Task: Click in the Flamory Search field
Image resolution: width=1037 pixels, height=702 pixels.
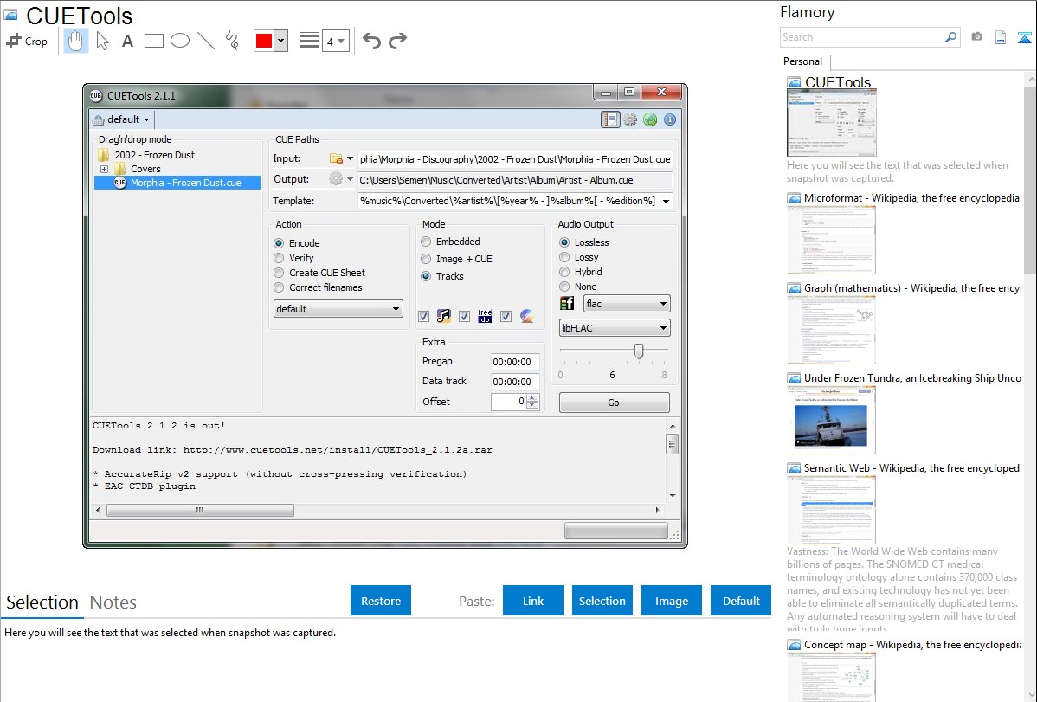Action: (x=861, y=37)
